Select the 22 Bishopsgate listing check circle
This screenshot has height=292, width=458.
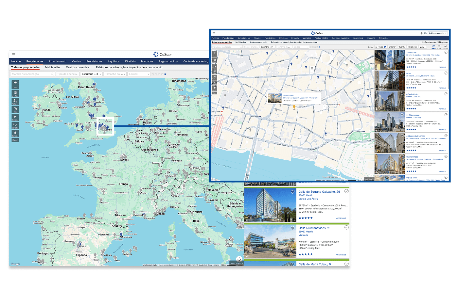(x=446, y=115)
